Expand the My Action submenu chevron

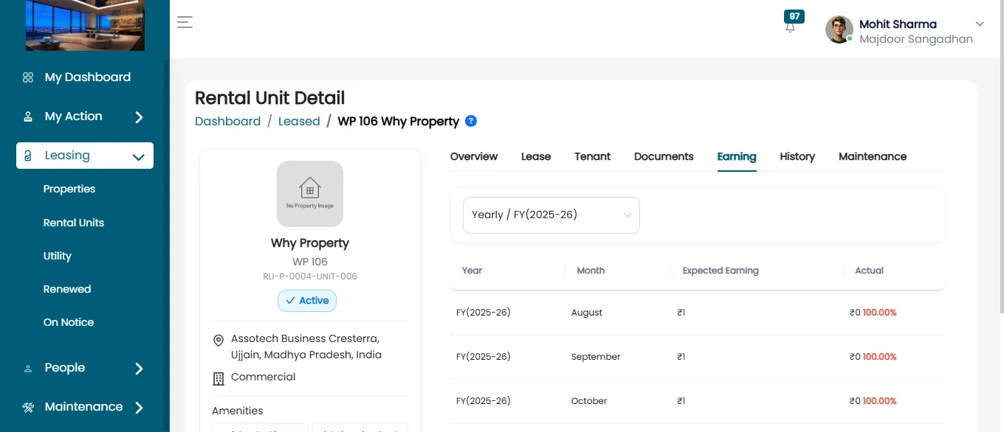coord(139,117)
